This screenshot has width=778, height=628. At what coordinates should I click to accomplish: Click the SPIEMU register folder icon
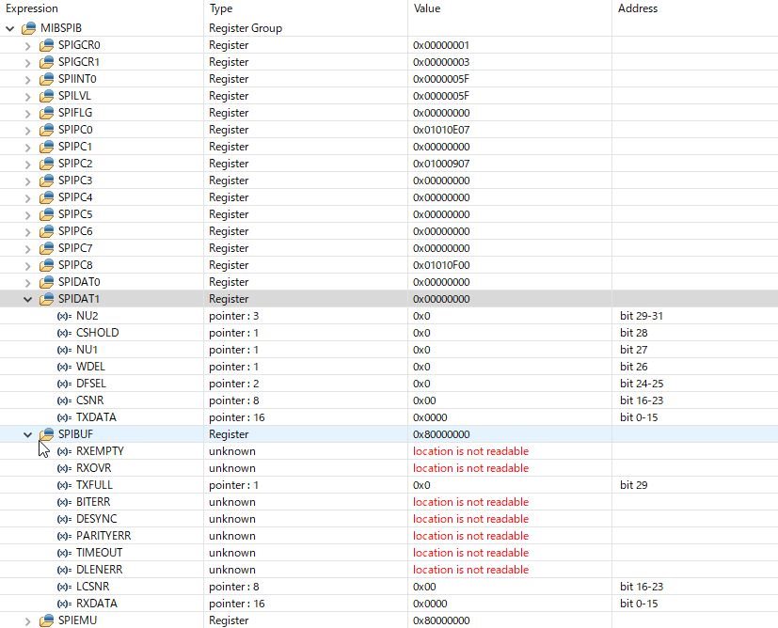(x=47, y=620)
